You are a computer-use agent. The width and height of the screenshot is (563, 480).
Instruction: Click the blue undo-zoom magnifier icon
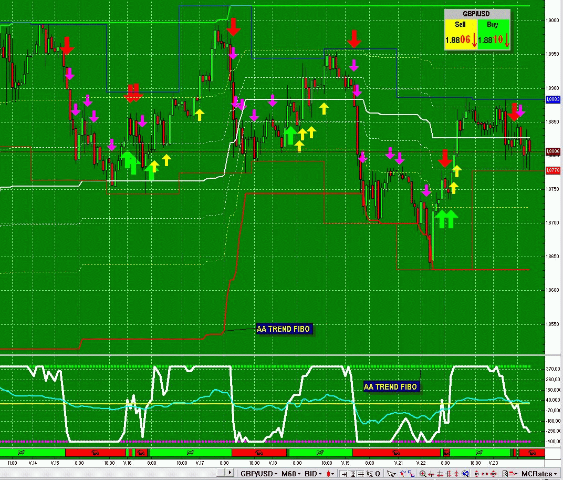(465, 474)
